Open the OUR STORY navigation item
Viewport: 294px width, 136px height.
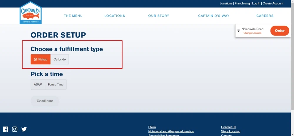coord(159,16)
